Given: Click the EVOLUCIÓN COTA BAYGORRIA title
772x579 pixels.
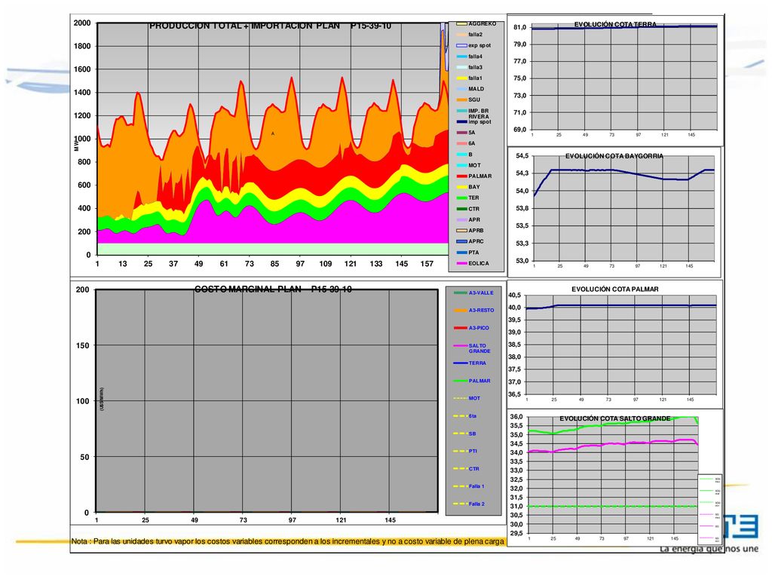Looking at the screenshot, I should coord(614,156).
